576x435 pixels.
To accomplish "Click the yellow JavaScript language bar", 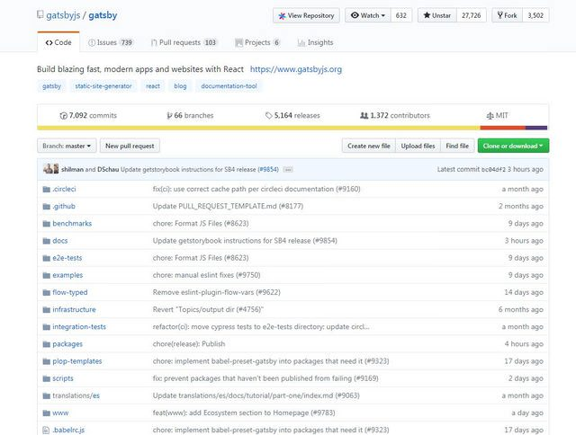I will 258,128.
